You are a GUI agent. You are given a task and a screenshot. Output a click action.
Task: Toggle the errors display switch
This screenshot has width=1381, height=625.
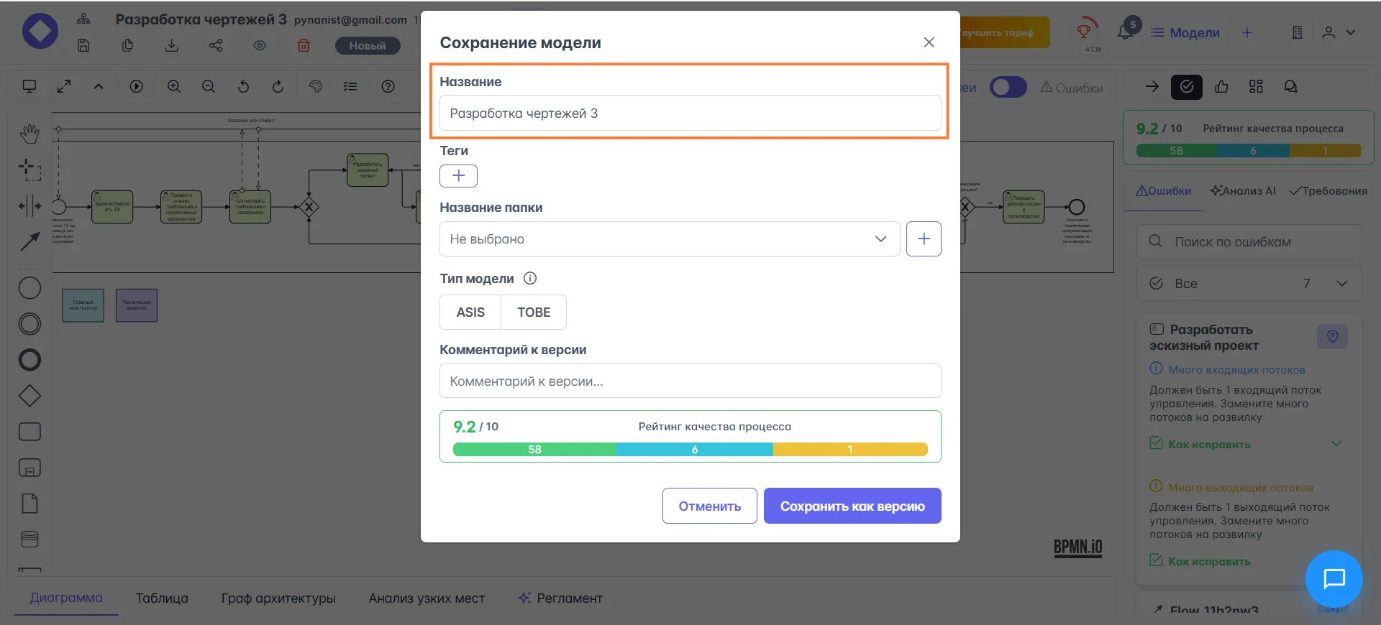(1008, 88)
